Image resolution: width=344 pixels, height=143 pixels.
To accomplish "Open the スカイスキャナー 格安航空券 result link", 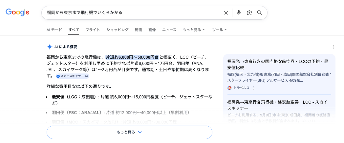I will [278, 105].
